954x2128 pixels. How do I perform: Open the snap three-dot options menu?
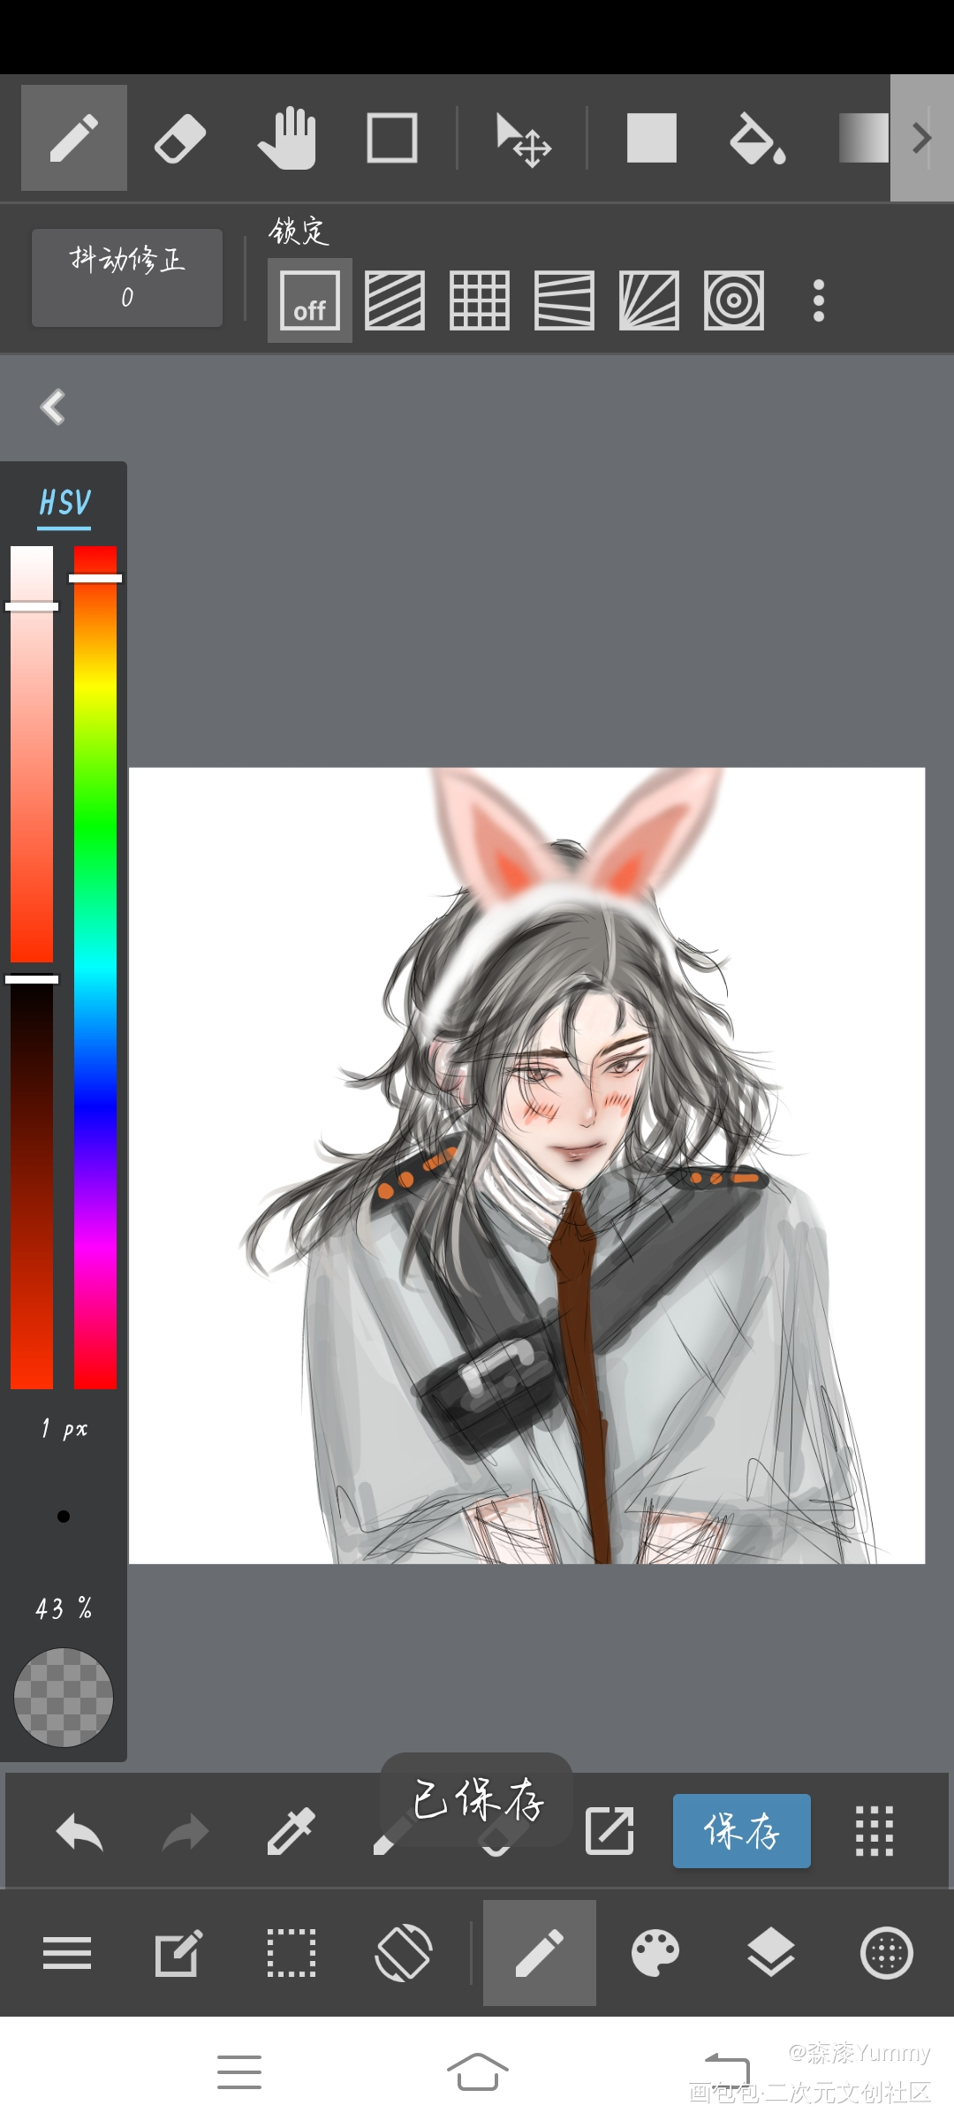point(819,301)
